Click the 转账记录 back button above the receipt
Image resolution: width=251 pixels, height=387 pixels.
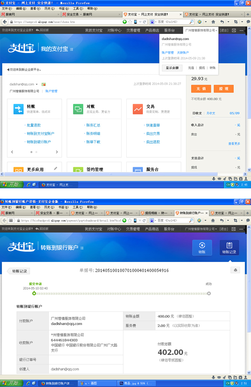tap(19, 271)
